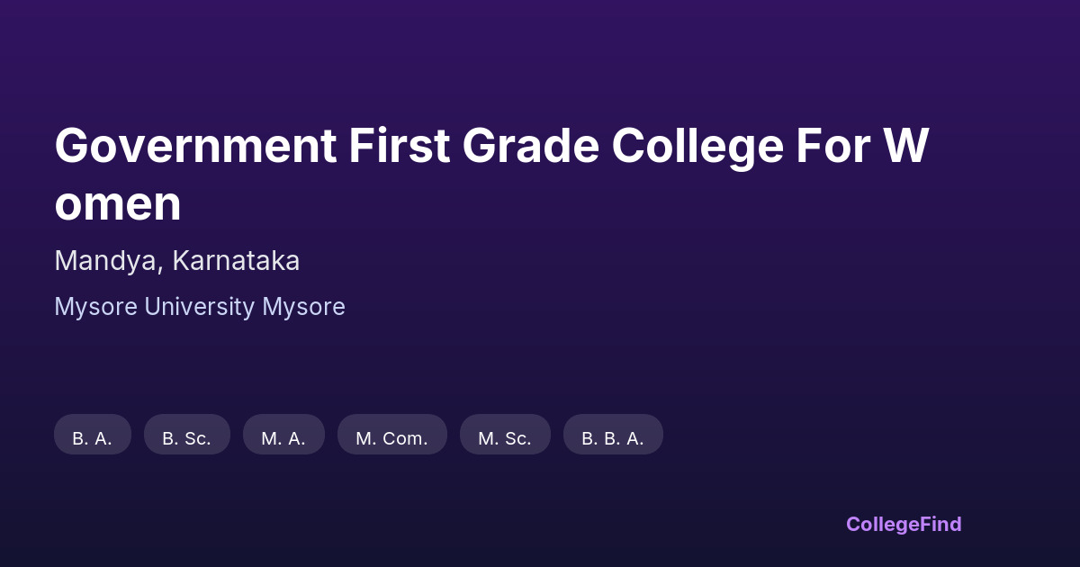
Task: Click the word 'Mandya' under the title
Action: coord(108,261)
